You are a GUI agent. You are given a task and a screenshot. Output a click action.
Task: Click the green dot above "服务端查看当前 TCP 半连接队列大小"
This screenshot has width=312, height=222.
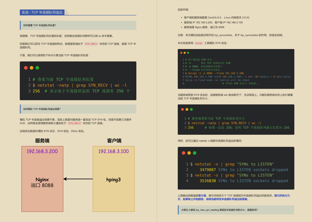pyautogui.click(x=191, y=109)
